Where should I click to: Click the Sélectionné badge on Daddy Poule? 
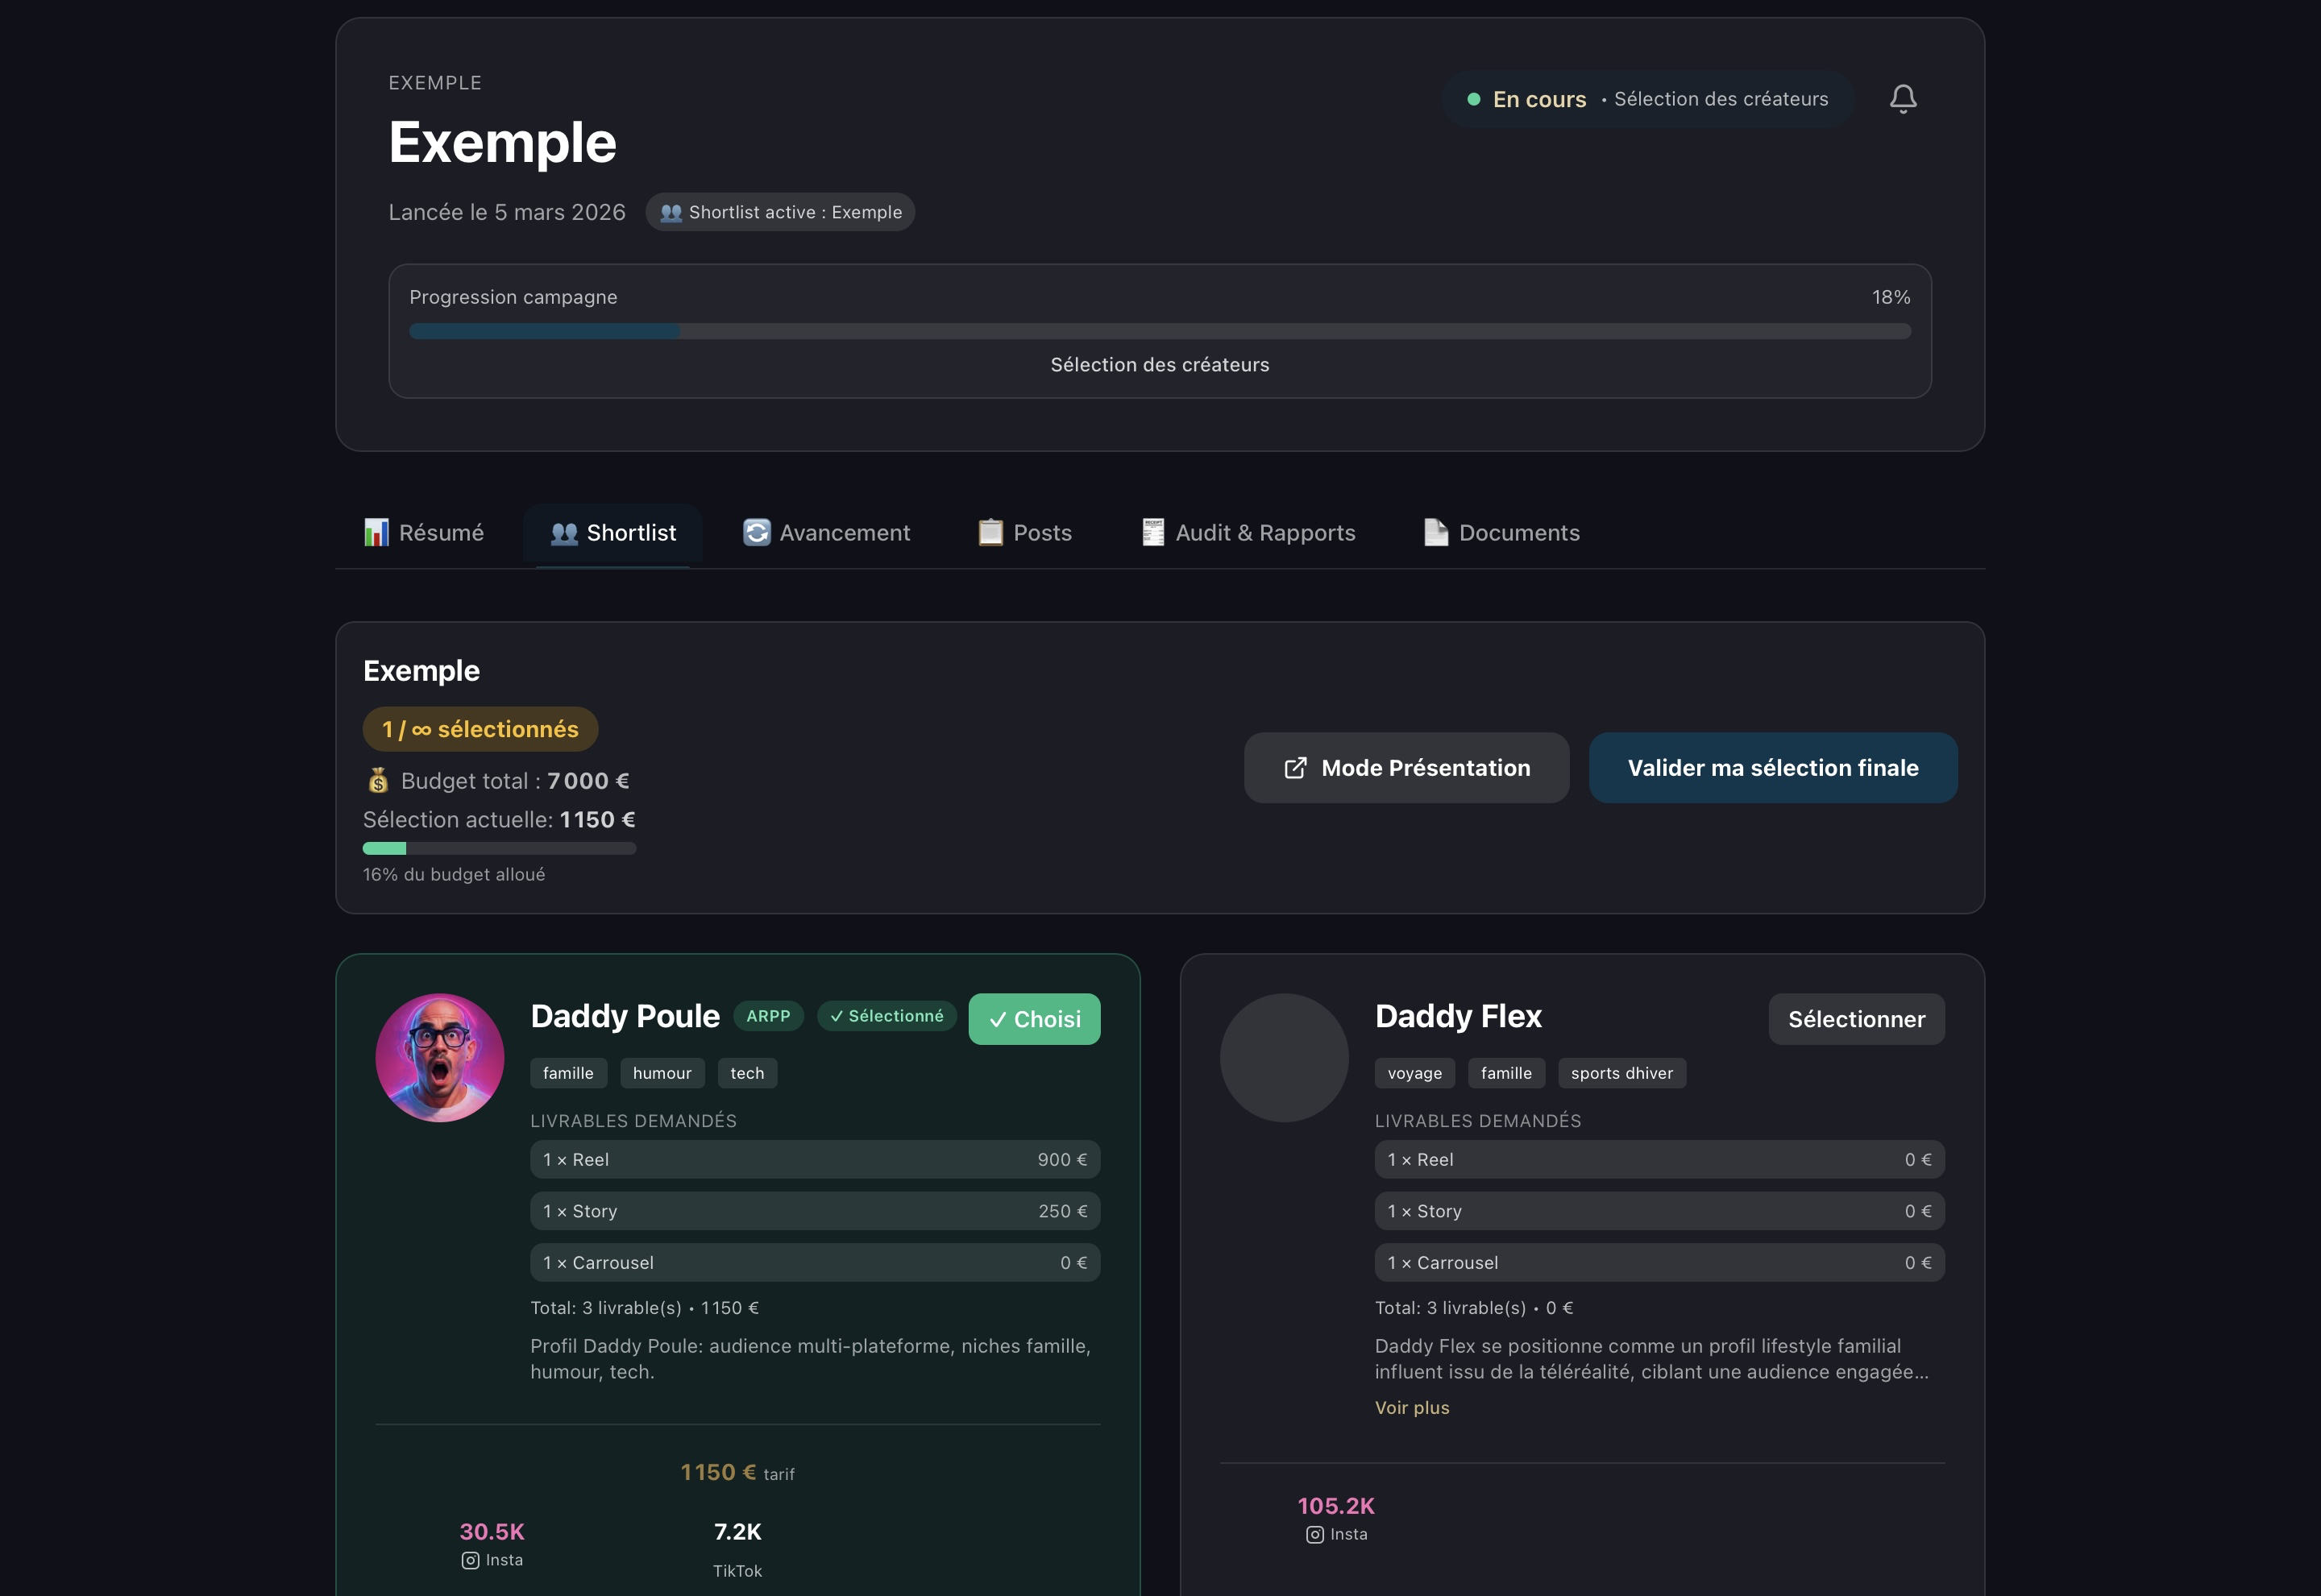pos(887,1016)
